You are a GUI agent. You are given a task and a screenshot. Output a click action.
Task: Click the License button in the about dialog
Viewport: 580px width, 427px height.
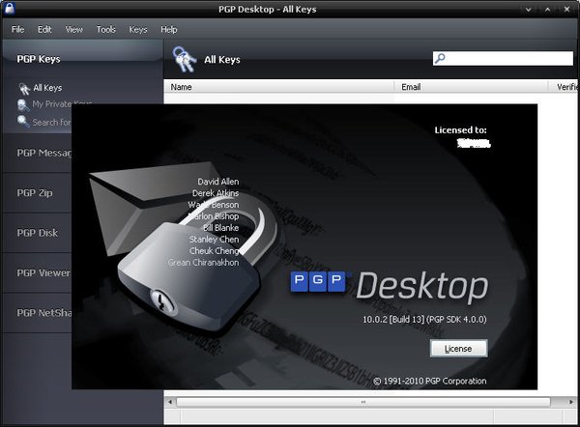click(x=458, y=348)
